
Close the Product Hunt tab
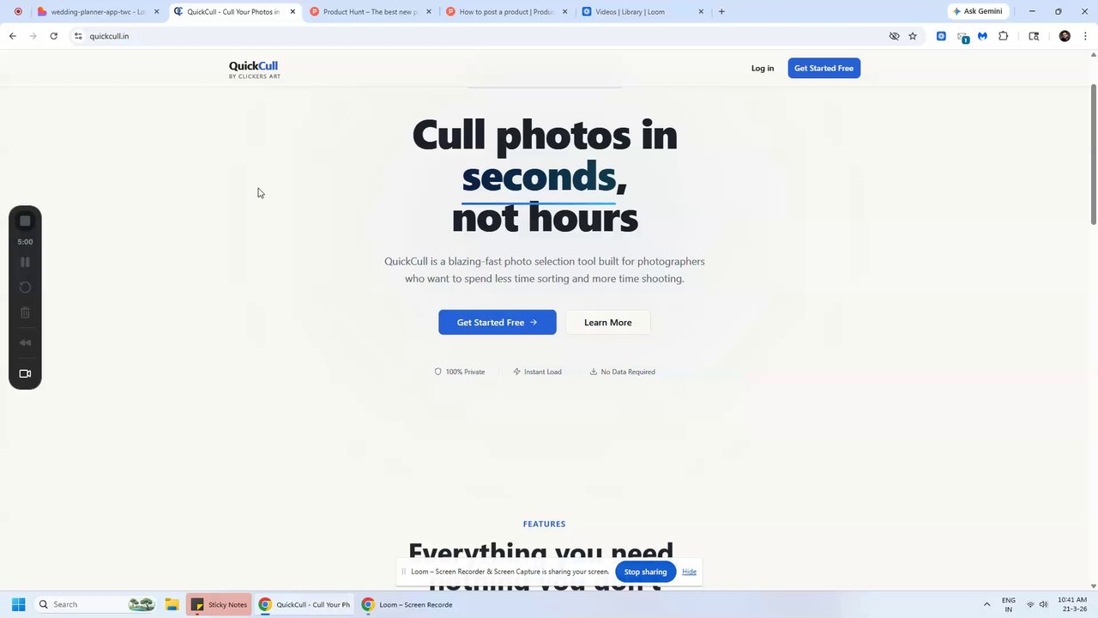pyautogui.click(x=428, y=12)
